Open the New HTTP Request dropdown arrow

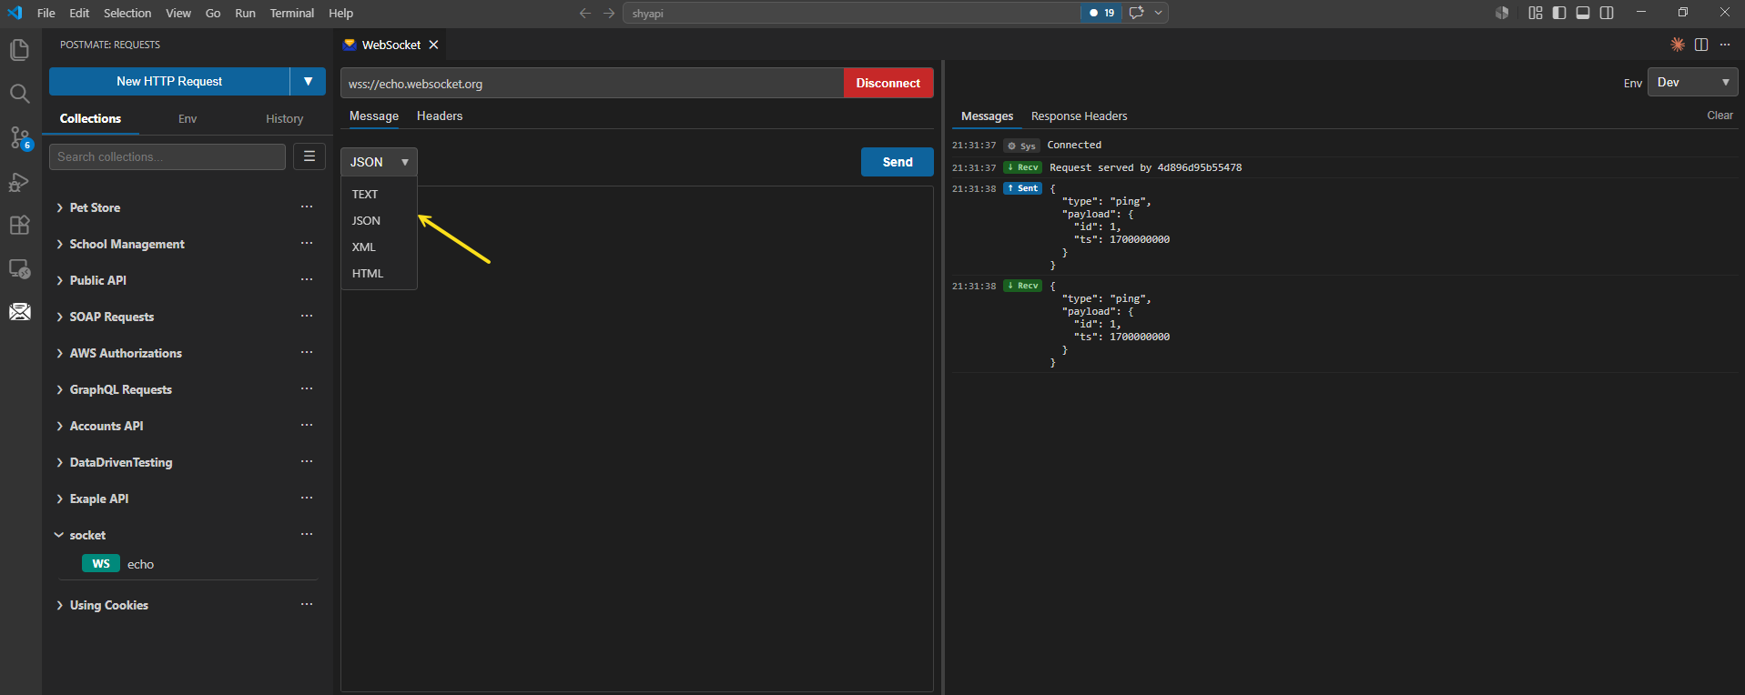pos(309,81)
